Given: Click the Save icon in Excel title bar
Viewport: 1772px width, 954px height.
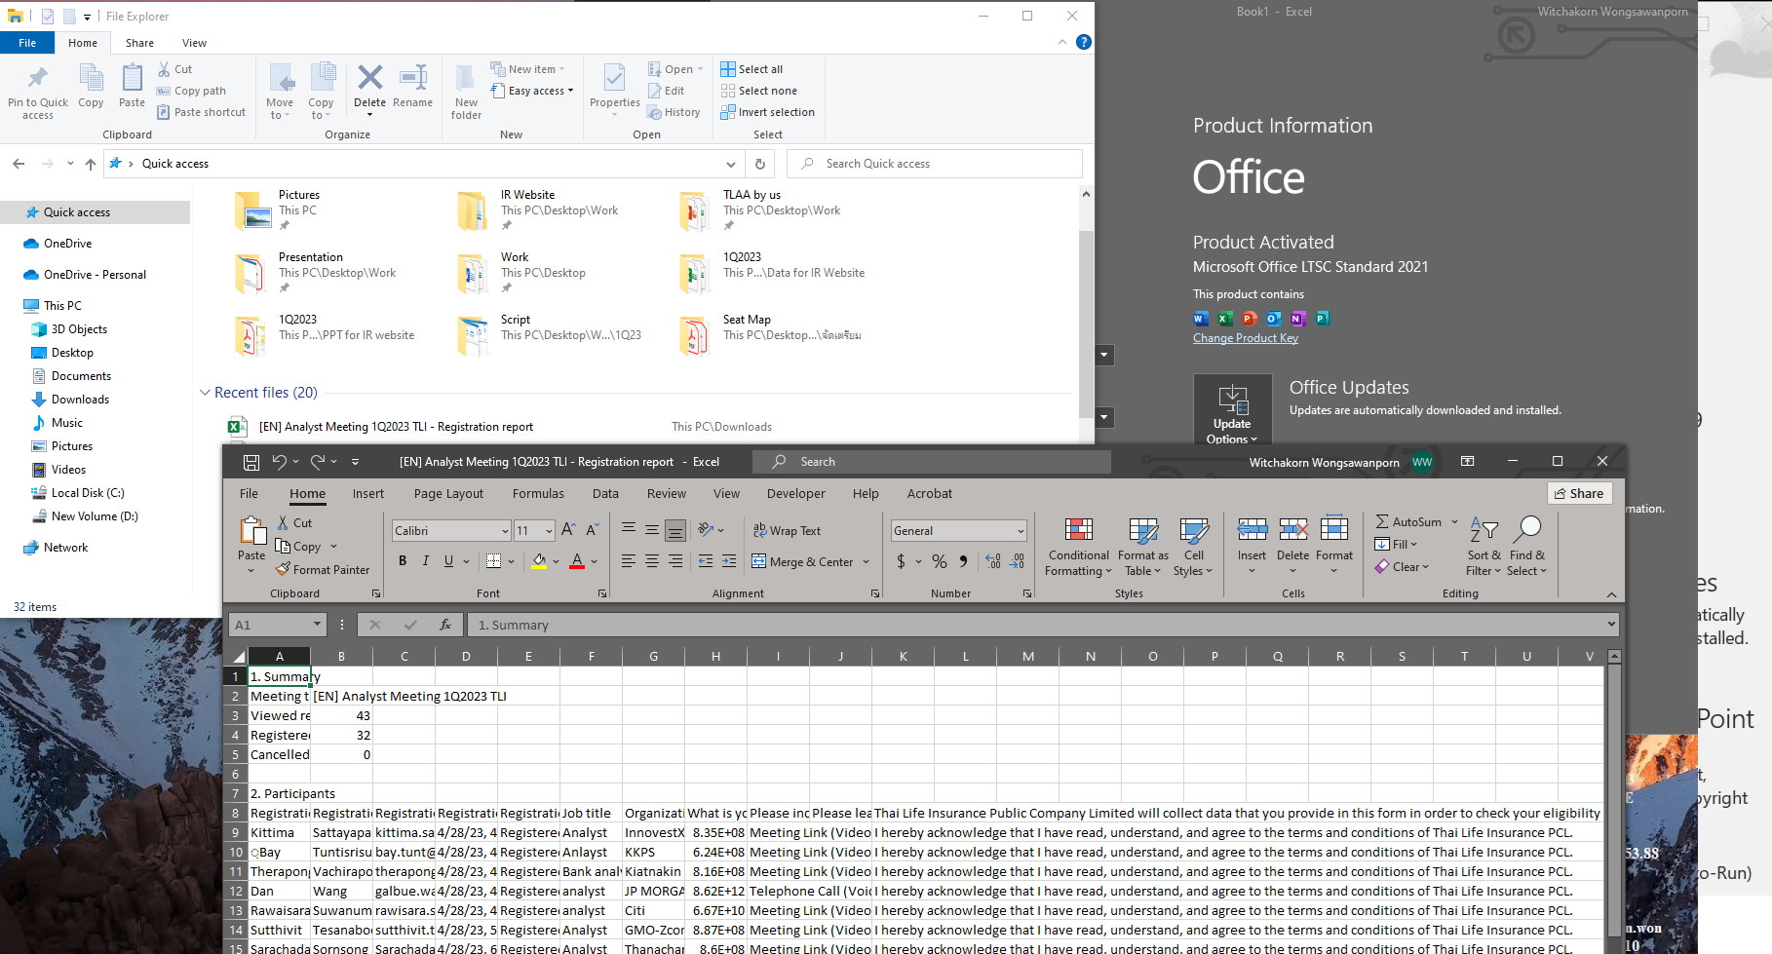Looking at the screenshot, I should [x=251, y=462].
